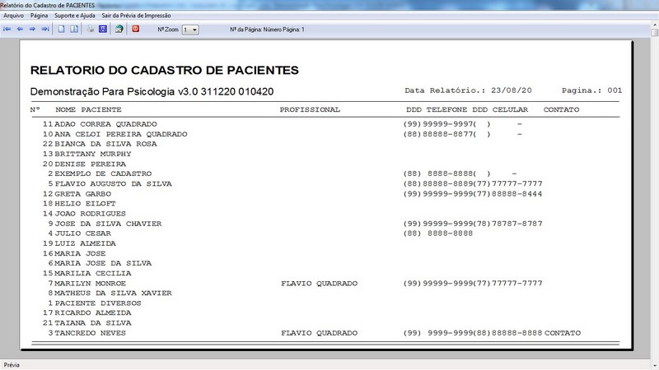
Task: Click cellphone (78)78787-8787 in JOSE row
Action: tap(507, 224)
